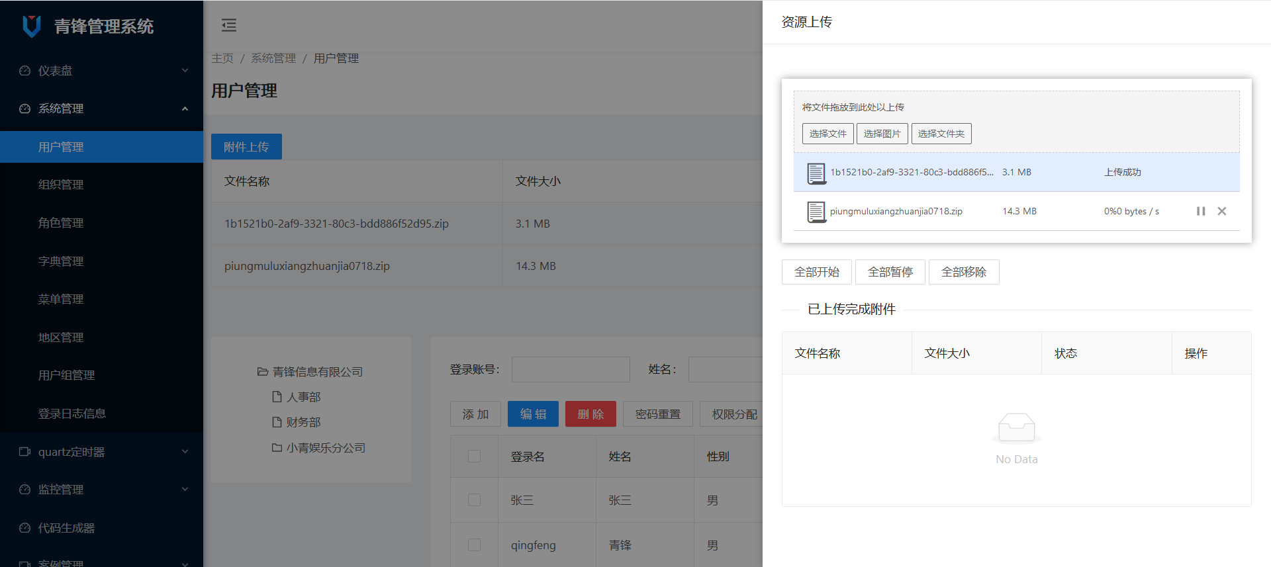Click the No Data empty box icon
Screen dimensions: 1271x567
(x=1017, y=428)
